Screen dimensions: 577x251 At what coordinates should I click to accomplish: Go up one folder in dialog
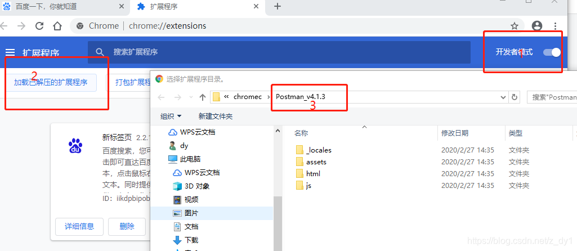point(203,97)
